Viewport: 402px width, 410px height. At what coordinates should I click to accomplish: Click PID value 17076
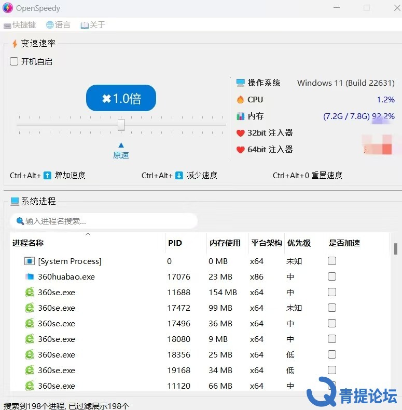coord(178,276)
